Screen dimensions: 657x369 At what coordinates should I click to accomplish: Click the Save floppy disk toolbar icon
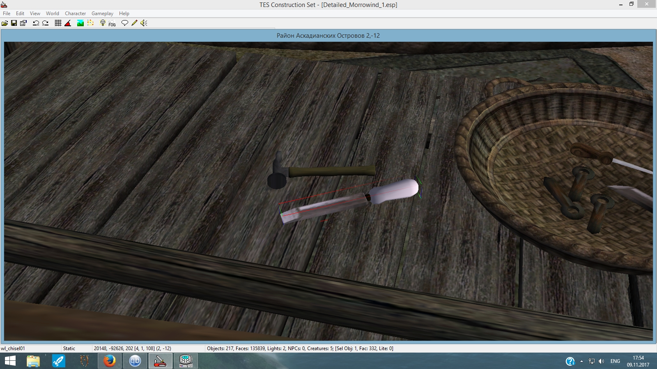point(14,23)
